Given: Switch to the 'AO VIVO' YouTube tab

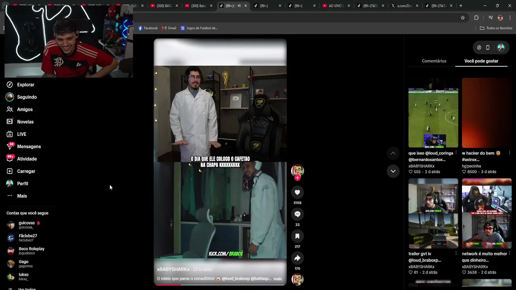Looking at the screenshot, I should pyautogui.click(x=336, y=6).
